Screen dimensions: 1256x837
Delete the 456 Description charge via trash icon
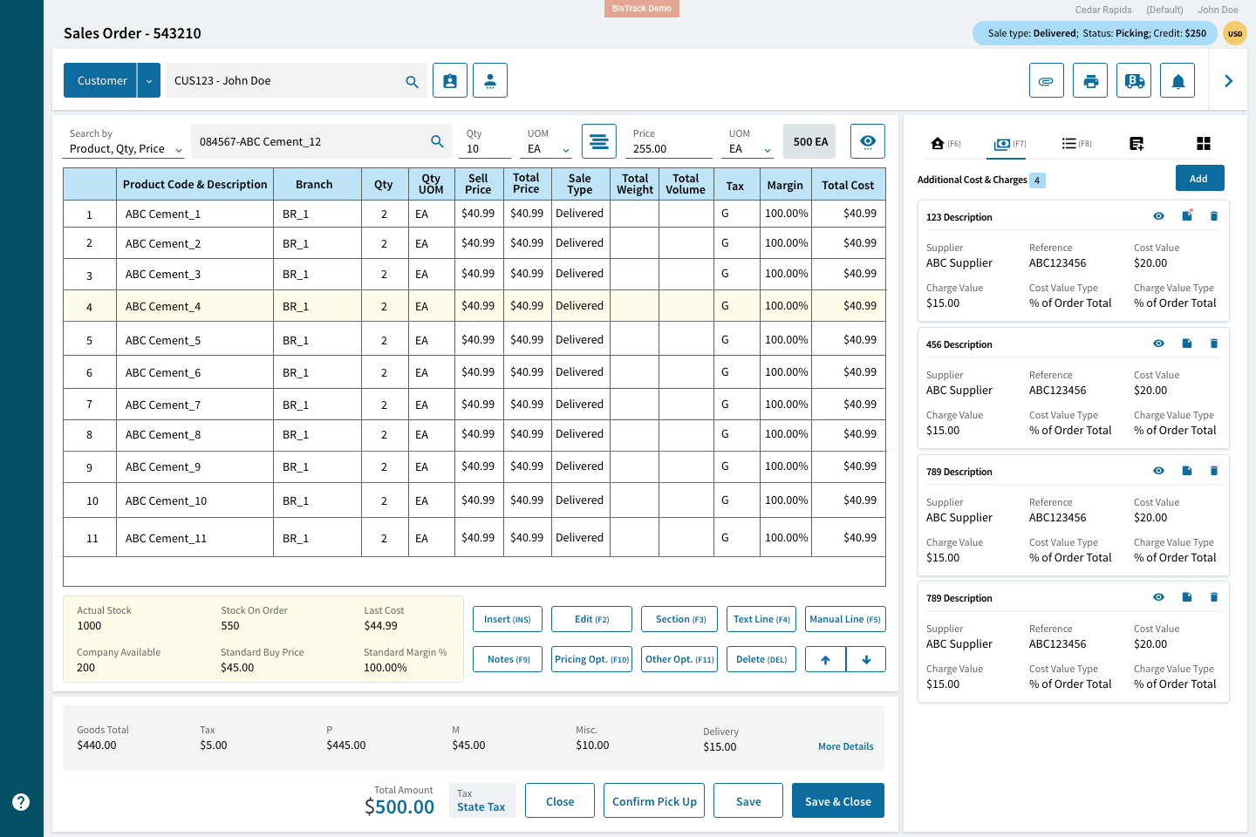tap(1214, 343)
